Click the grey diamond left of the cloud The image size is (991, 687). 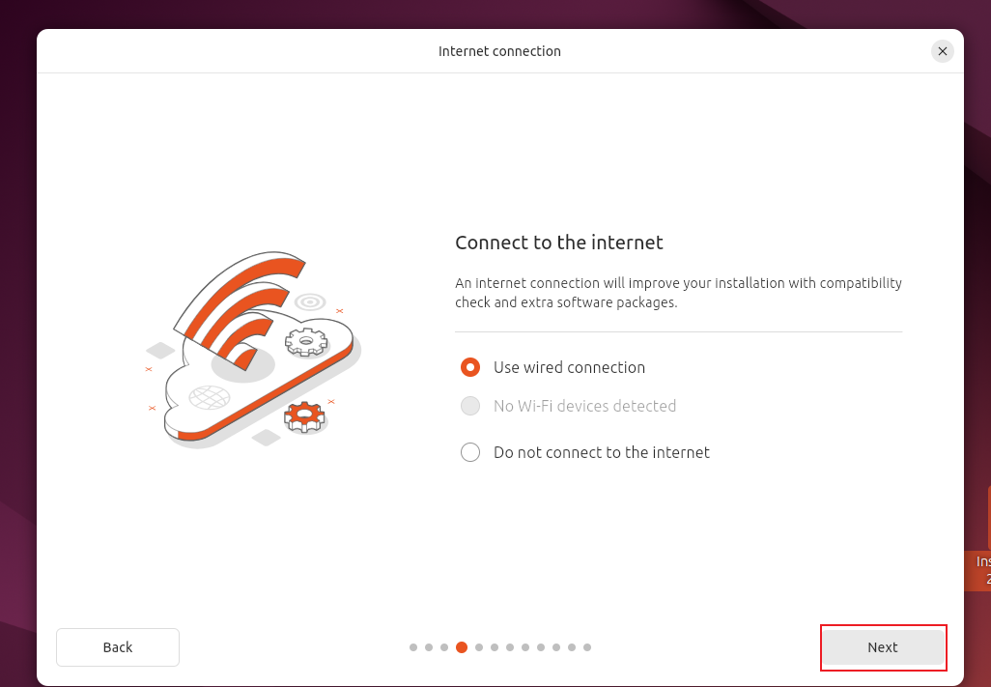pyautogui.click(x=159, y=350)
